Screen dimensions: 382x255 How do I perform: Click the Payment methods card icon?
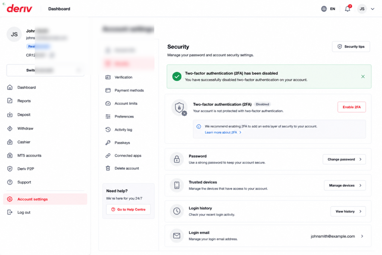tap(108, 90)
